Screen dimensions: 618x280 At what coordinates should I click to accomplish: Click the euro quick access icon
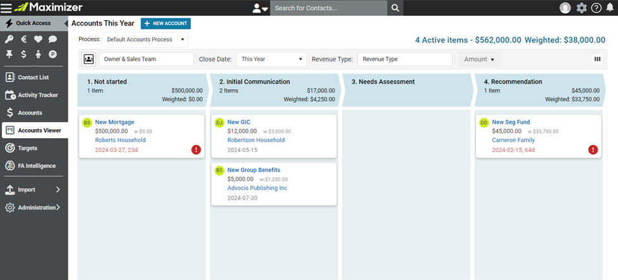point(23,39)
